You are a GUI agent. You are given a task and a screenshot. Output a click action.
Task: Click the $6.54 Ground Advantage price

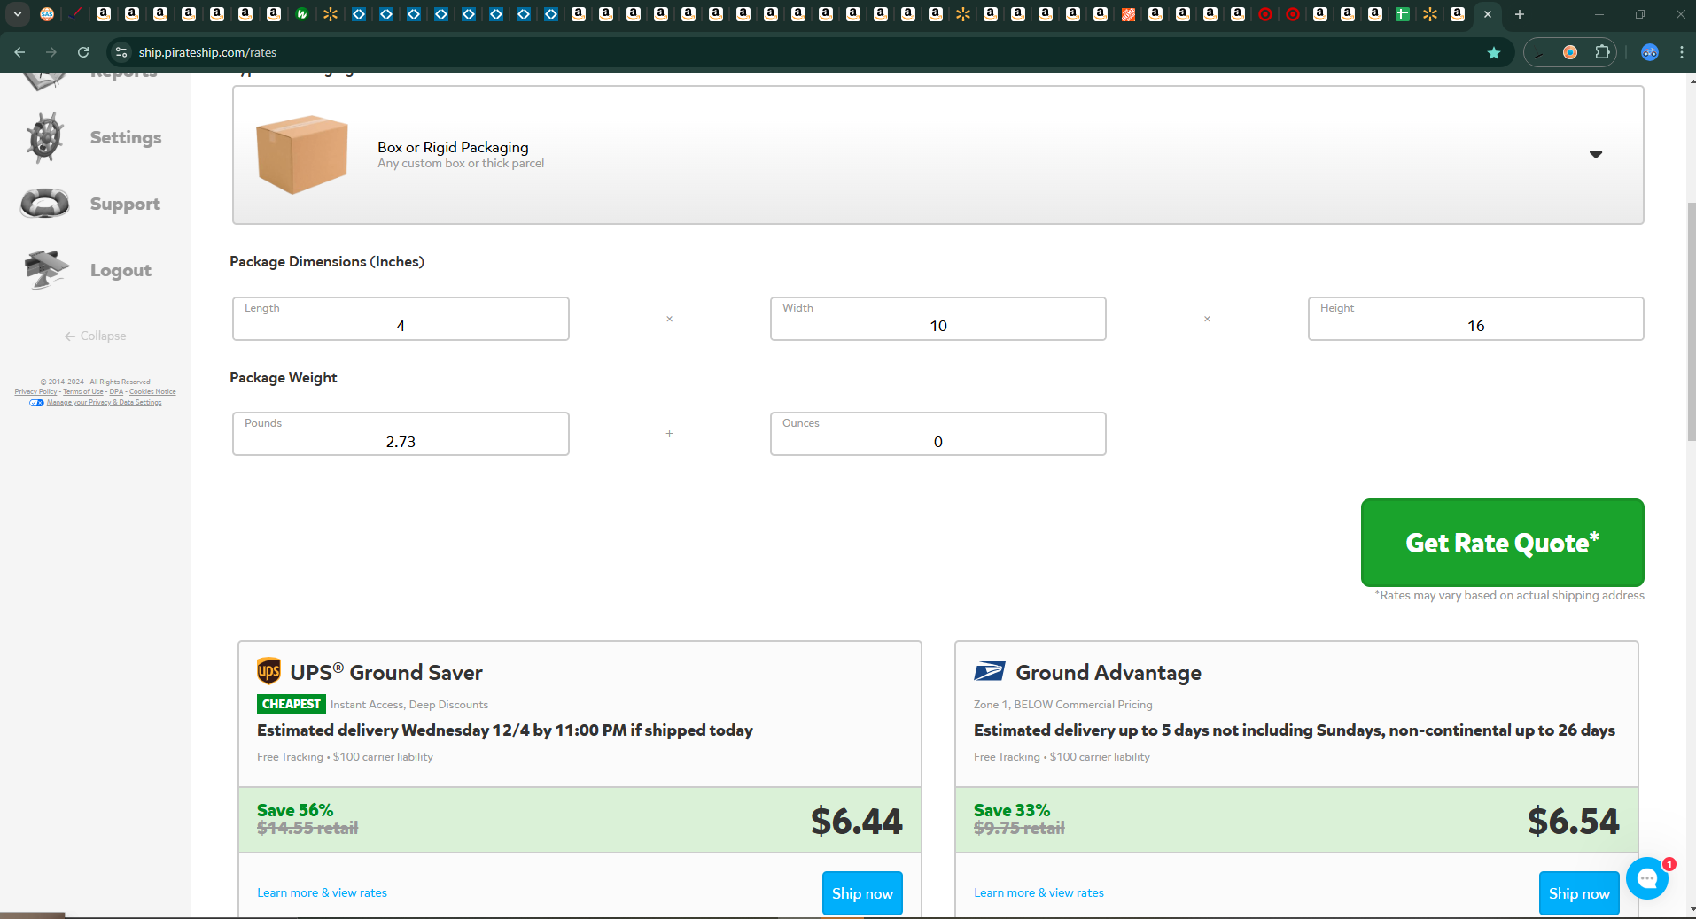(x=1573, y=821)
